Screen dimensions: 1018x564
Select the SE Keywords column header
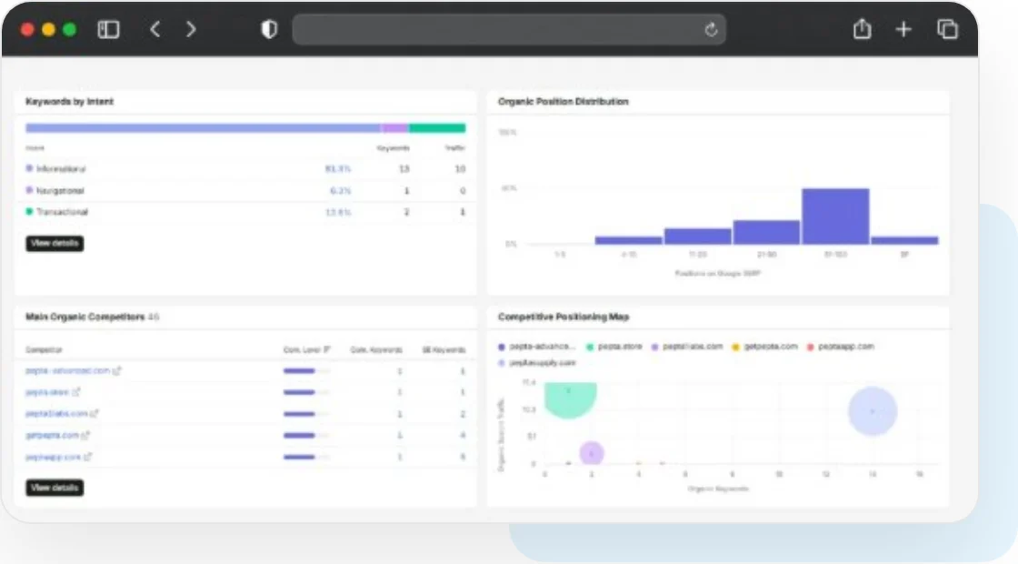(444, 349)
